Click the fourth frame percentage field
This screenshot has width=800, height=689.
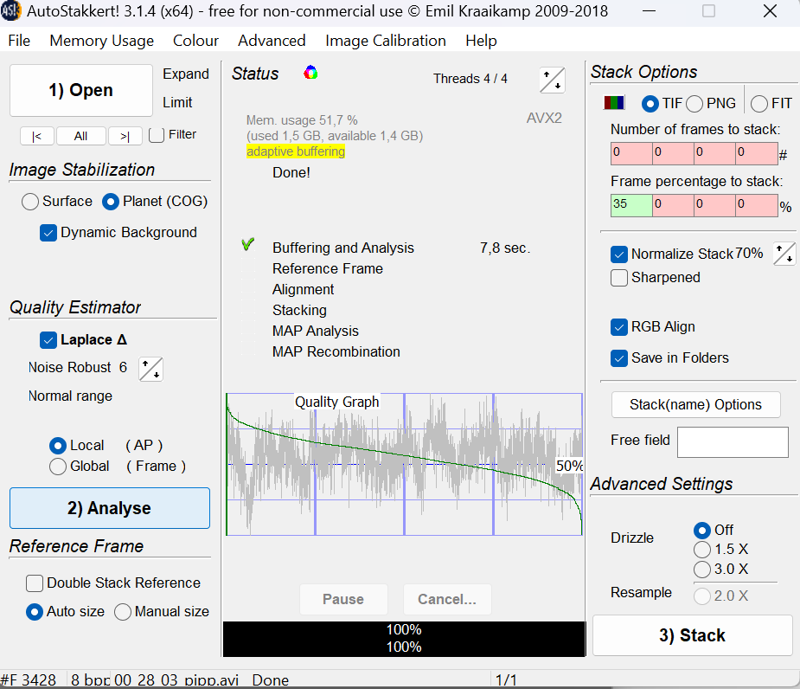tap(757, 205)
